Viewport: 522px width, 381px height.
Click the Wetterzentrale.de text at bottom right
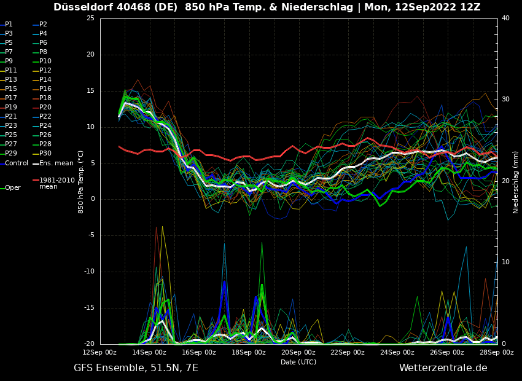443,367
